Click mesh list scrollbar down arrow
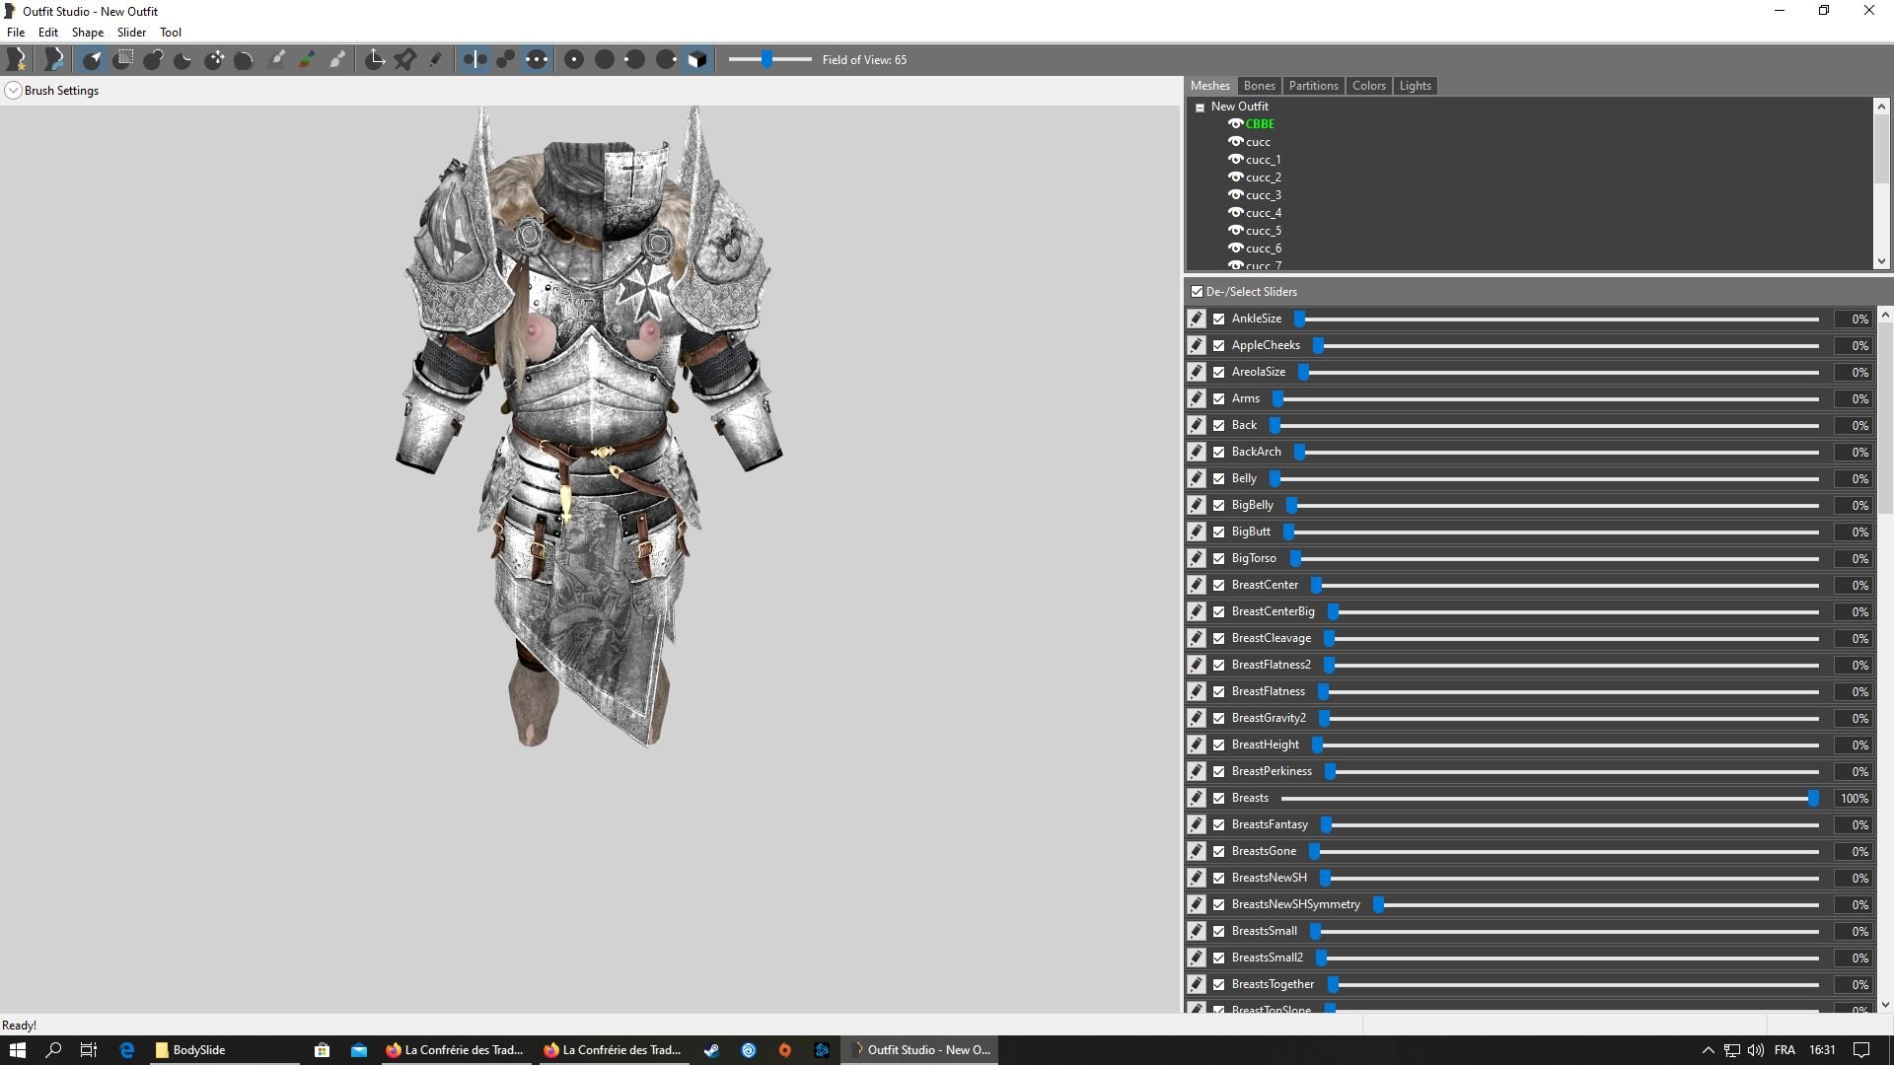This screenshot has width=1894, height=1065. (1881, 261)
